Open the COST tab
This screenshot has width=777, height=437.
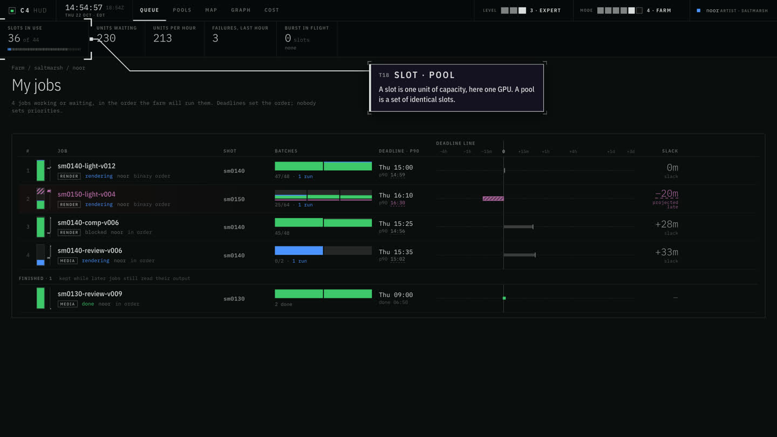click(x=272, y=10)
